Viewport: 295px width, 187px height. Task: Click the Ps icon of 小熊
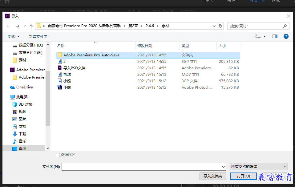[60, 87]
